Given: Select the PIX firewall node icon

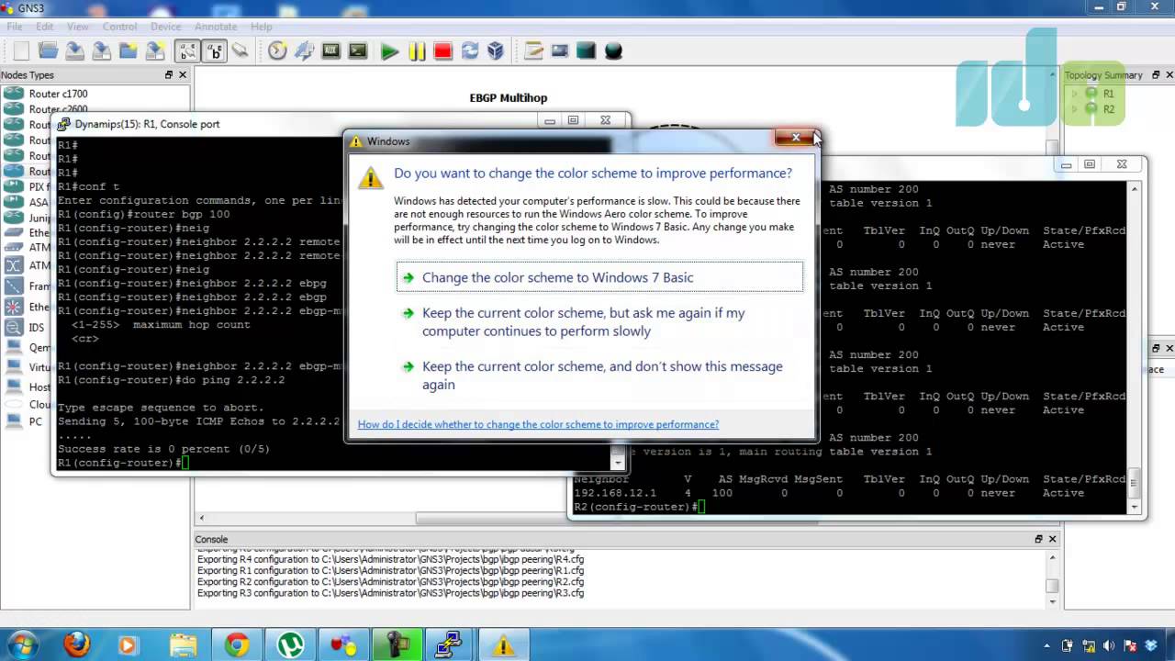Looking at the screenshot, I should [x=14, y=187].
